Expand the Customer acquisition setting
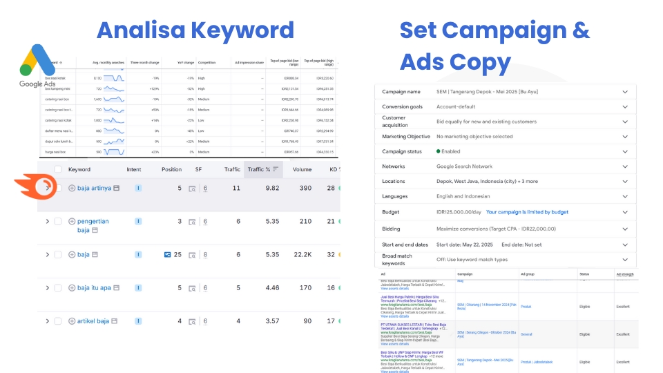The width and height of the screenshot is (663, 373). click(625, 122)
